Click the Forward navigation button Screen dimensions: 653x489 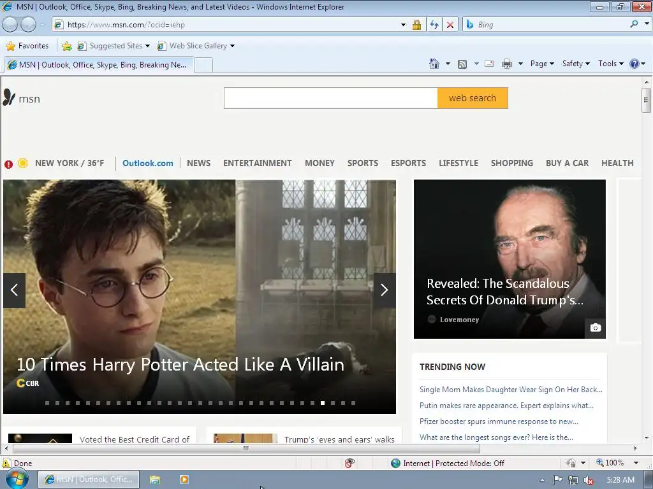[28, 25]
